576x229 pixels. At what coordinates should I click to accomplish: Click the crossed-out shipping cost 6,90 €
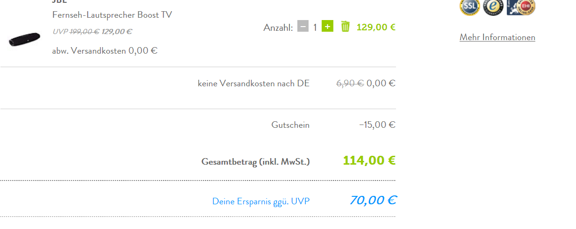pos(350,83)
